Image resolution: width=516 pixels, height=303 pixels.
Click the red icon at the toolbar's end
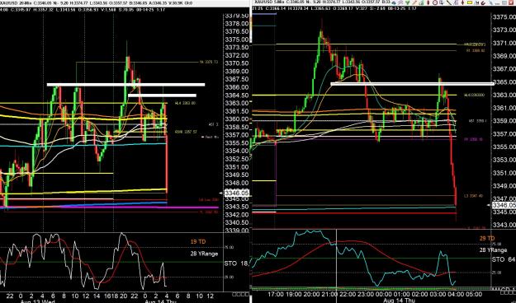[x=511, y=2]
